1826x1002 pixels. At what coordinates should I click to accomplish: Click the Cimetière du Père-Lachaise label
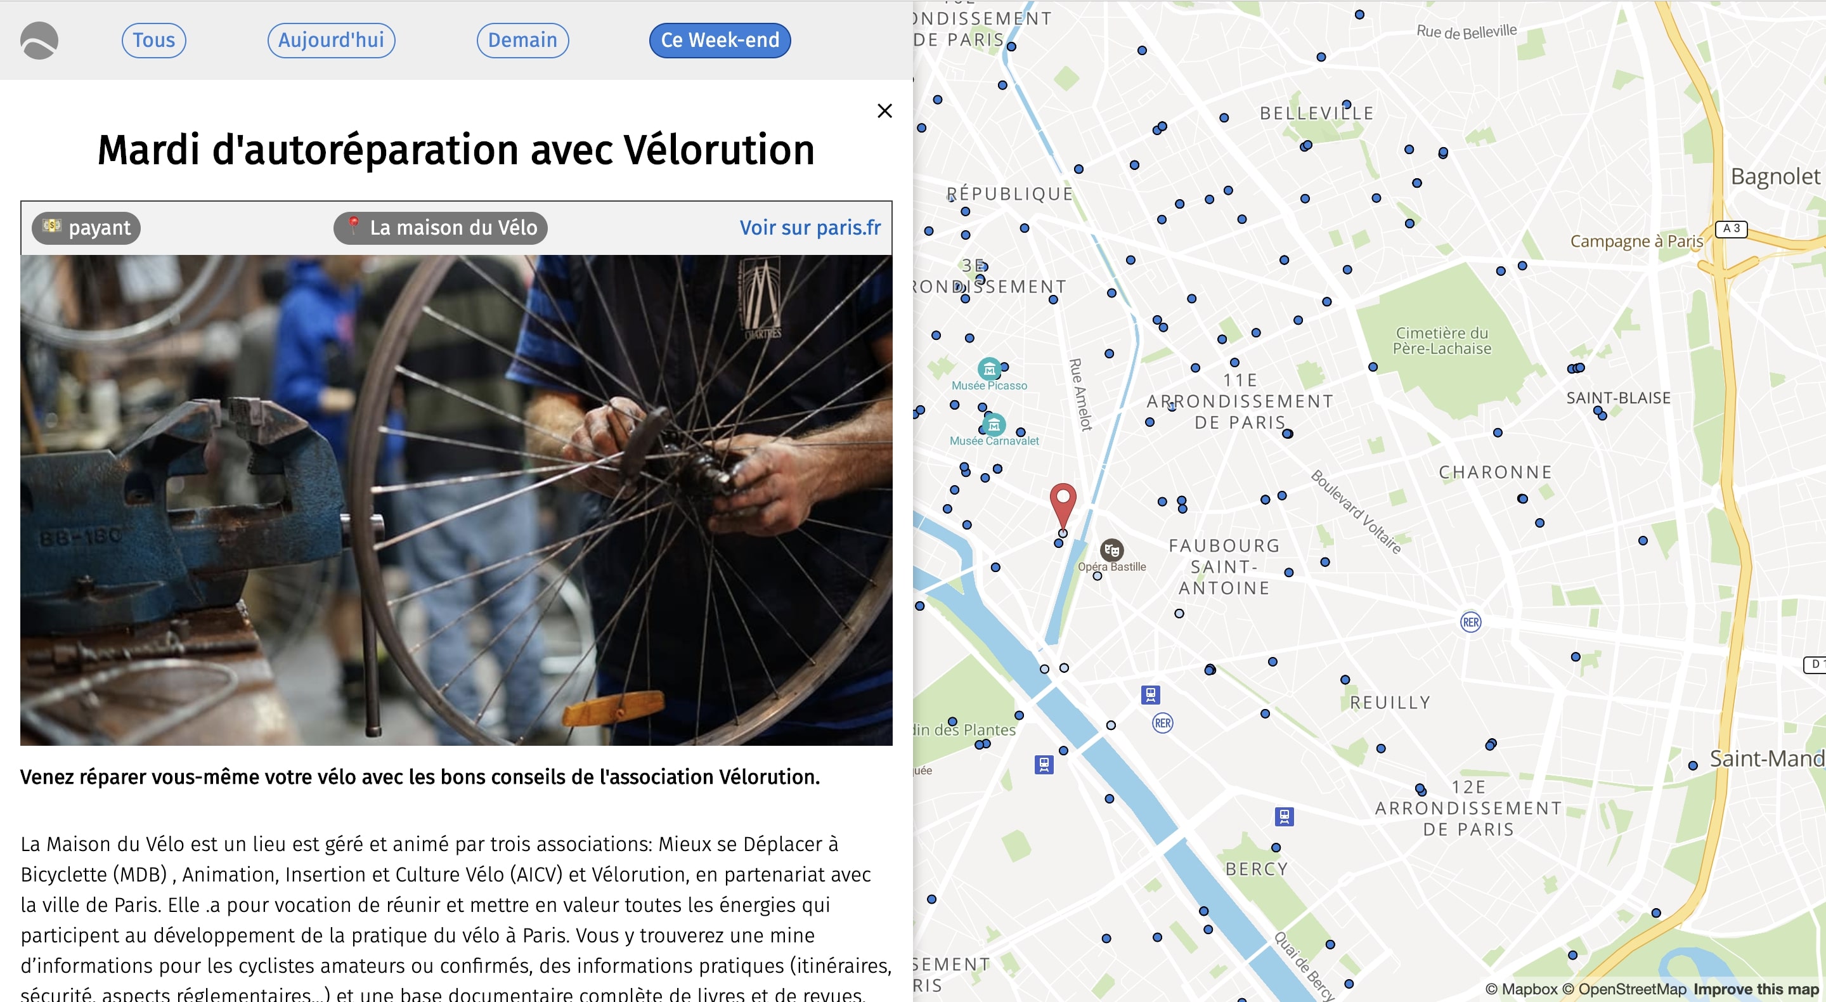1442,341
